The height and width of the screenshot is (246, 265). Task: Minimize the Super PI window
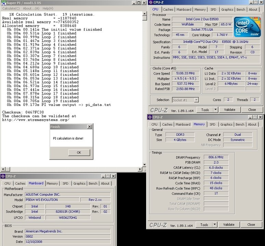pyautogui.click(x=134, y=3)
